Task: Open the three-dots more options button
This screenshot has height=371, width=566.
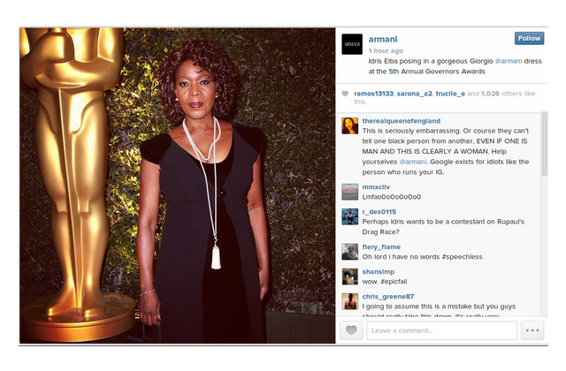Action: (532, 330)
